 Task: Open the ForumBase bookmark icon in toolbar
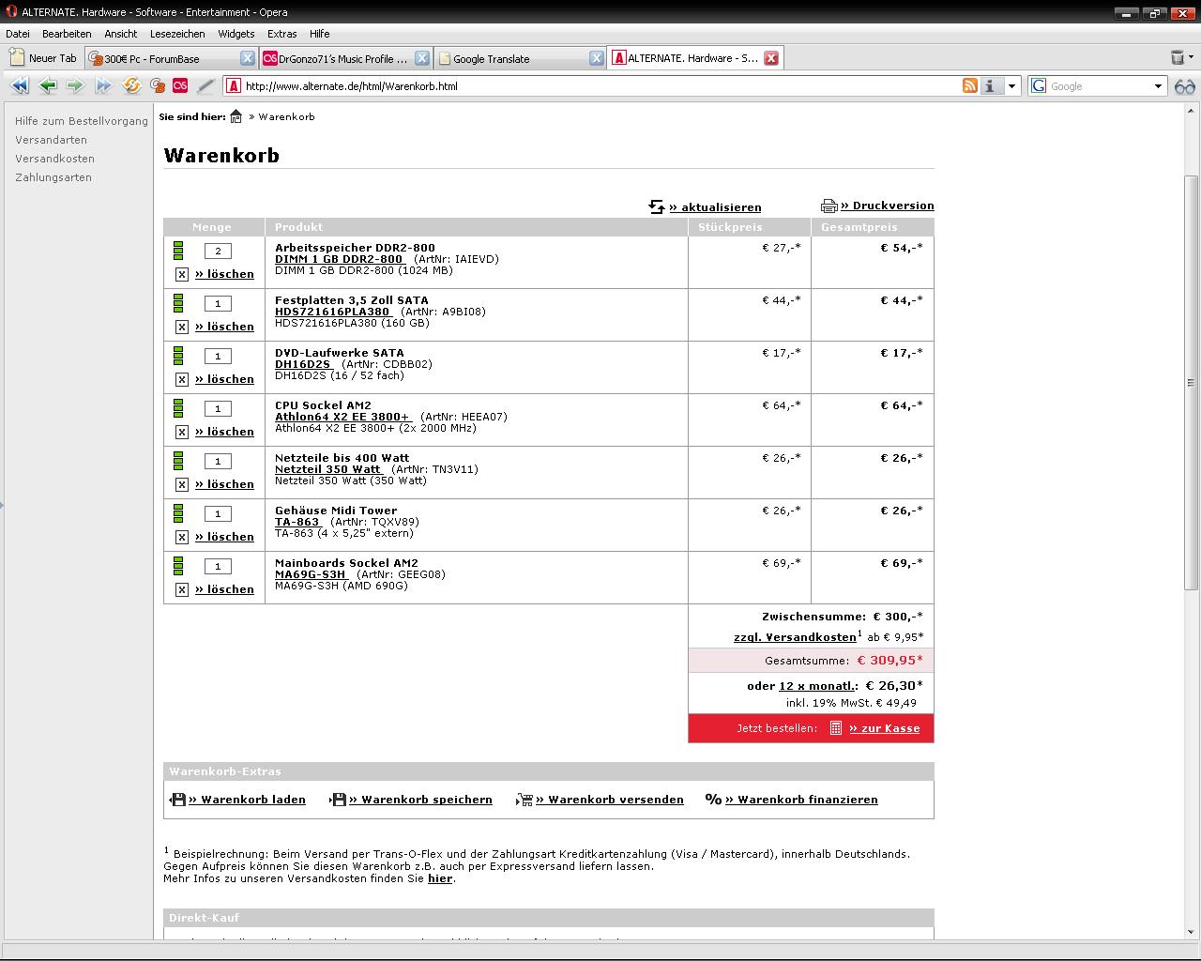pos(158,85)
